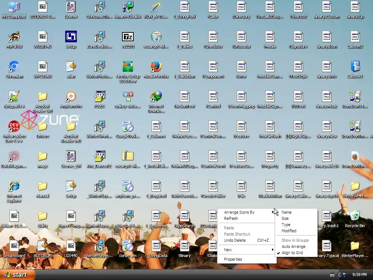Image resolution: width=373 pixels, height=280 pixels.
Task: Expand the New submenu
Action: pyautogui.click(x=247, y=250)
